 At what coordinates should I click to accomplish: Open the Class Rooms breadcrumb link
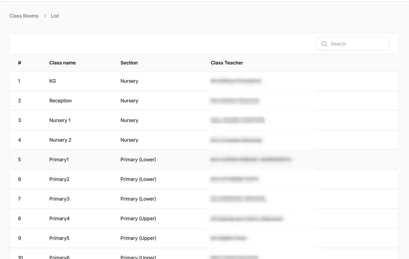(24, 16)
